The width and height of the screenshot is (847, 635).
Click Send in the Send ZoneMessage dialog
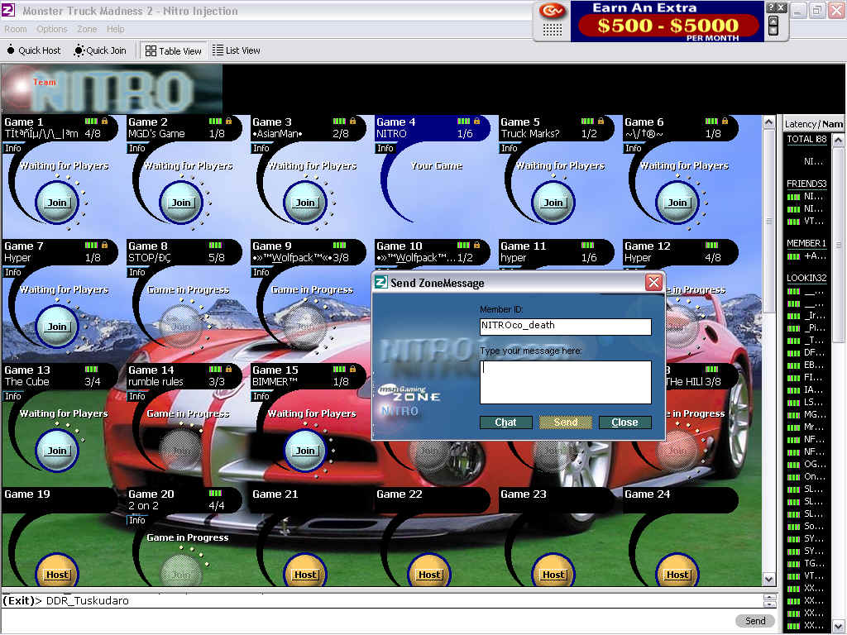[566, 423]
